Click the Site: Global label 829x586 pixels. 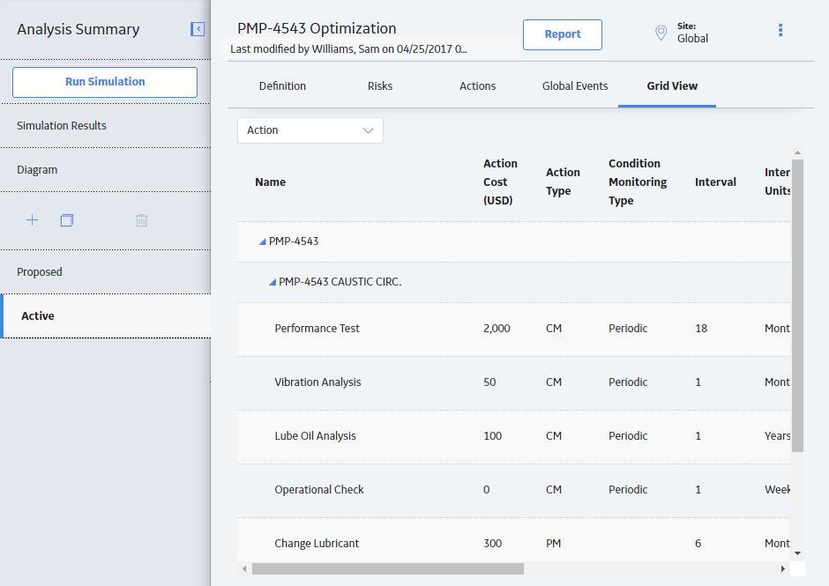point(692,33)
